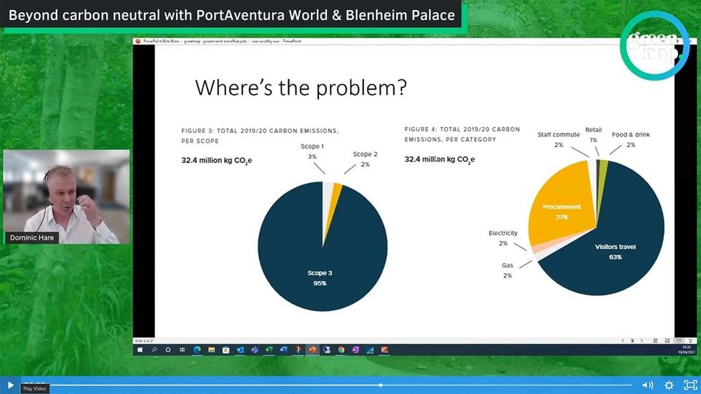Enter fullscreen video mode
The image size is (701, 394).
point(690,385)
